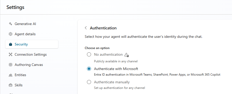This screenshot has height=94, width=232.
Task: Click the 'Select how your agent will authenticate' text
Action: [x=143, y=37]
